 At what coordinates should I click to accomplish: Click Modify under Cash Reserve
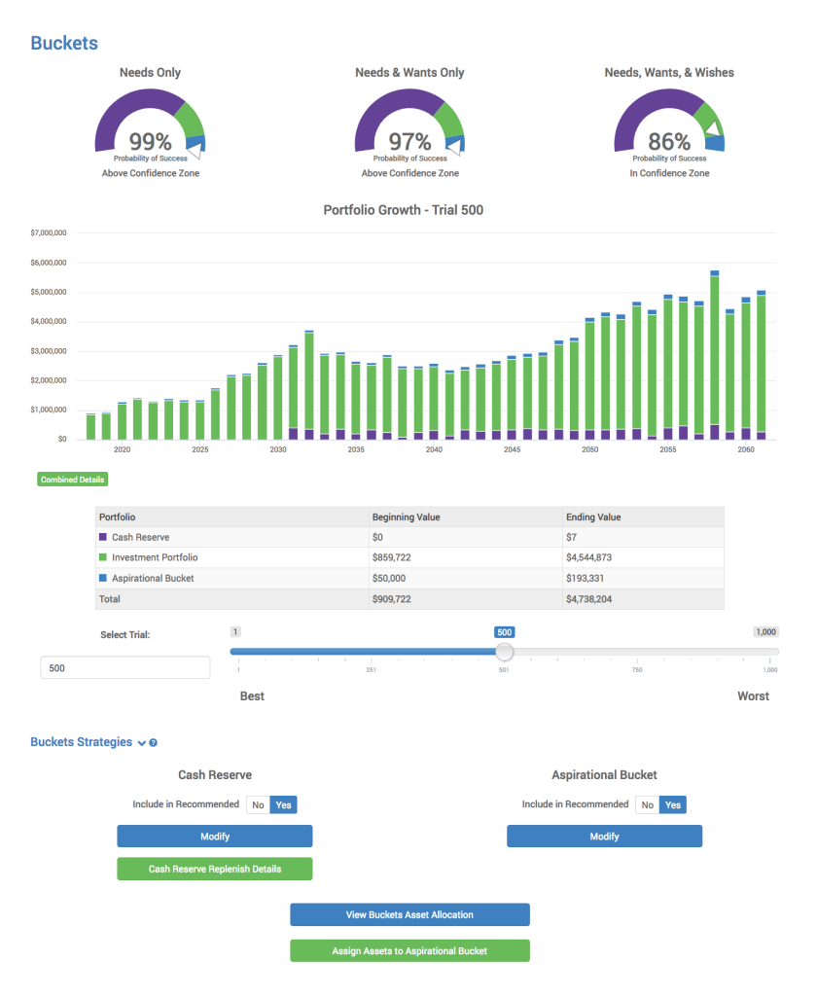click(214, 836)
